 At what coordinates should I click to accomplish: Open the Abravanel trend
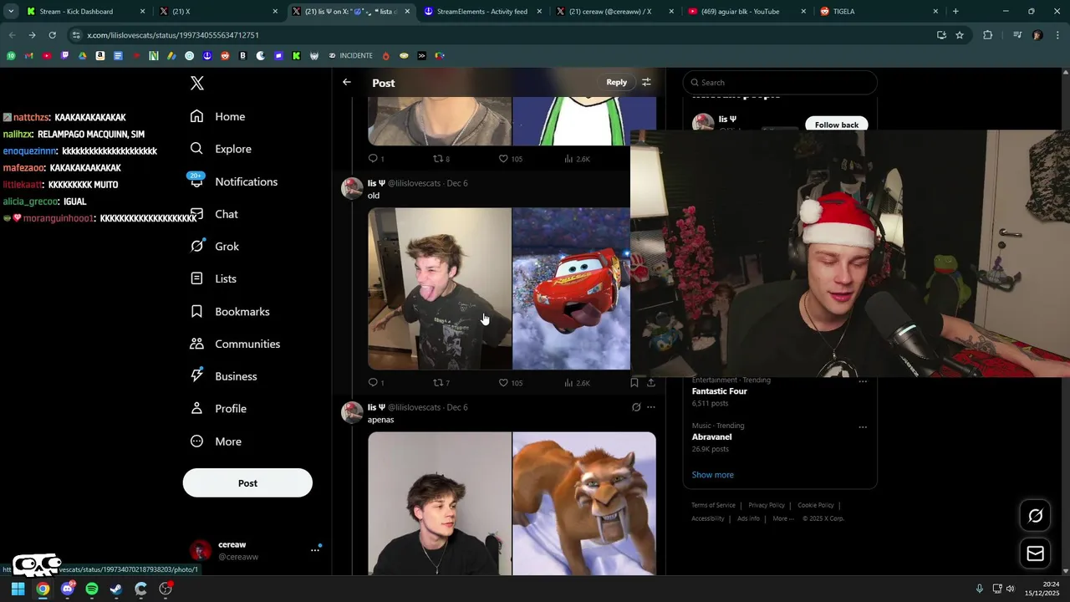[x=712, y=436]
